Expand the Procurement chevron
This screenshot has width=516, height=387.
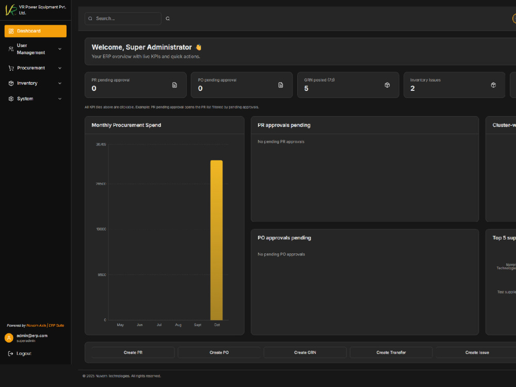click(x=60, y=68)
